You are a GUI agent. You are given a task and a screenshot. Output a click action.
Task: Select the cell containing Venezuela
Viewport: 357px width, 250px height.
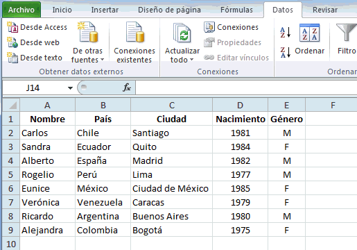(103, 202)
